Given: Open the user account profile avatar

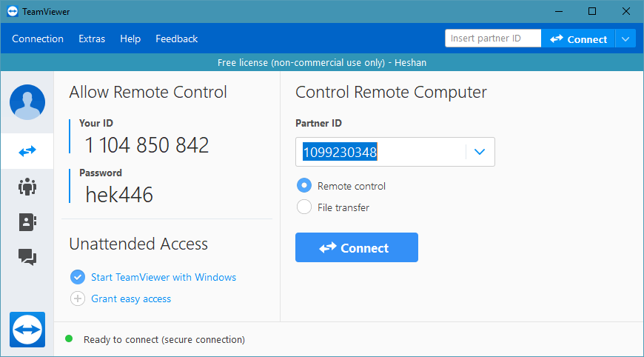Looking at the screenshot, I should click(27, 102).
